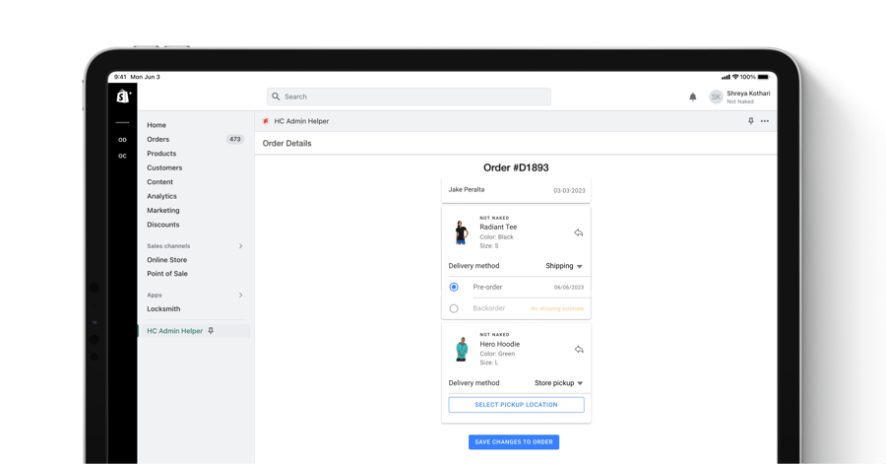Open Customers in sidebar
Viewport: 886px width, 464px height.
coord(164,167)
